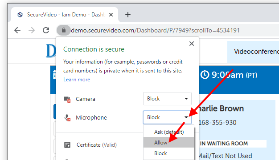This screenshot has width=279, height=160.
Task: Click Mail/Text Not Used label
Action: 225,156
